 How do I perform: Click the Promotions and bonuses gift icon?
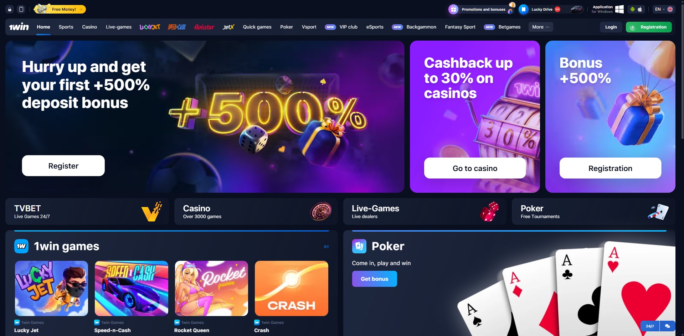[453, 9]
